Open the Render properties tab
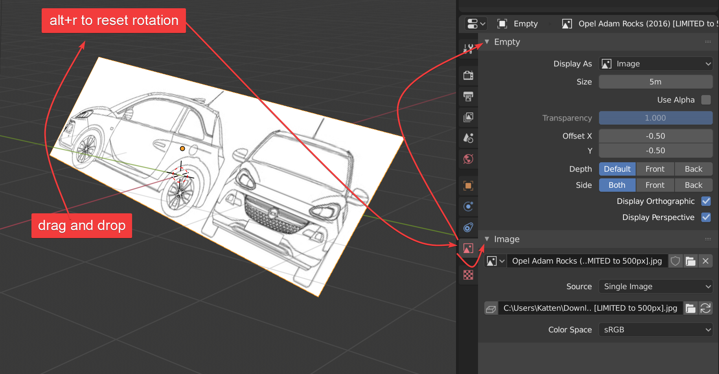 pyautogui.click(x=468, y=75)
